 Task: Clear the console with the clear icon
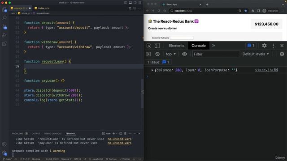point(157,54)
